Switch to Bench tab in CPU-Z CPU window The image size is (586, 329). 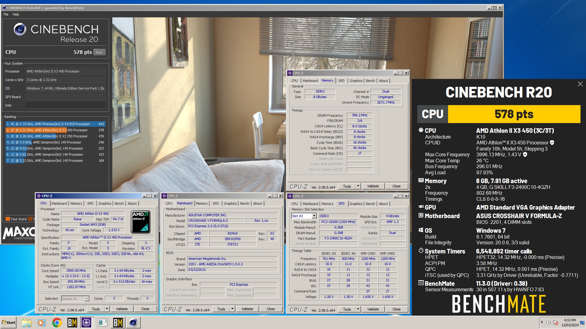click(x=119, y=203)
